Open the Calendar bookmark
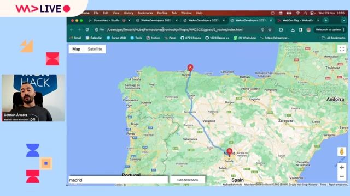The height and width of the screenshot is (196, 350). pyautogui.click(x=94, y=38)
